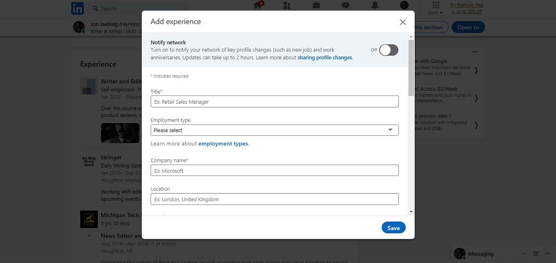Click the dialog scroll down arrow
The image size is (556, 263).
(411, 212)
